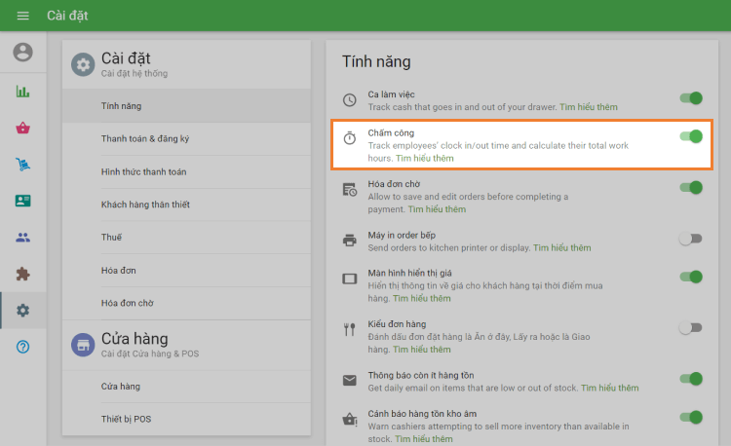731x446 pixels.
Task: Disable the Ca làm việc toggle
Action: point(691,98)
